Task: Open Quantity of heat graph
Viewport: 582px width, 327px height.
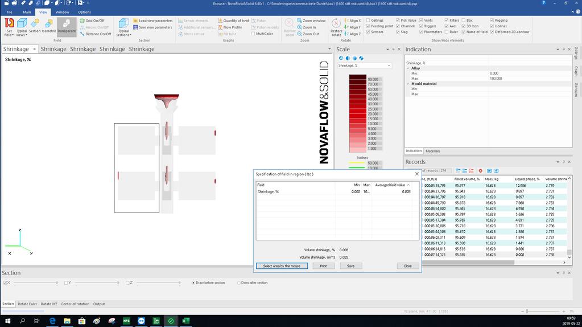Action: (233, 21)
